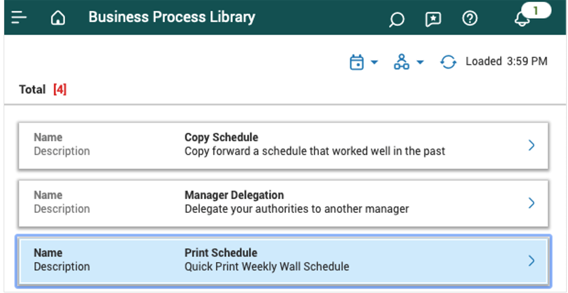
Task: Open the starred feedback chat icon
Action: [433, 19]
